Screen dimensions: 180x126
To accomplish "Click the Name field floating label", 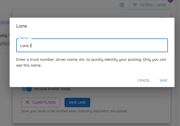I will pyautogui.click(x=25, y=38).
